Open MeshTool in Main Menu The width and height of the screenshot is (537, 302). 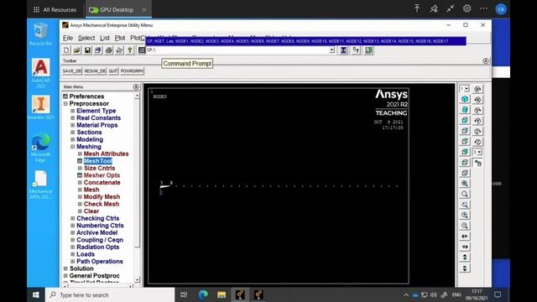pyautogui.click(x=98, y=161)
